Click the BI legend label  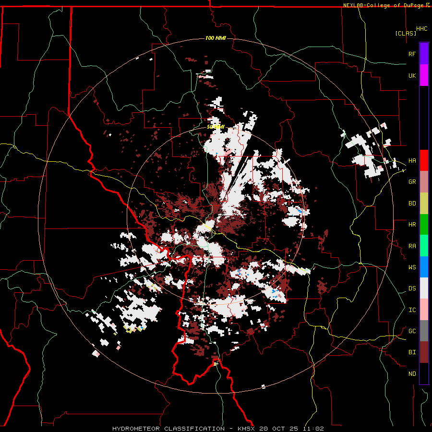tap(412, 352)
